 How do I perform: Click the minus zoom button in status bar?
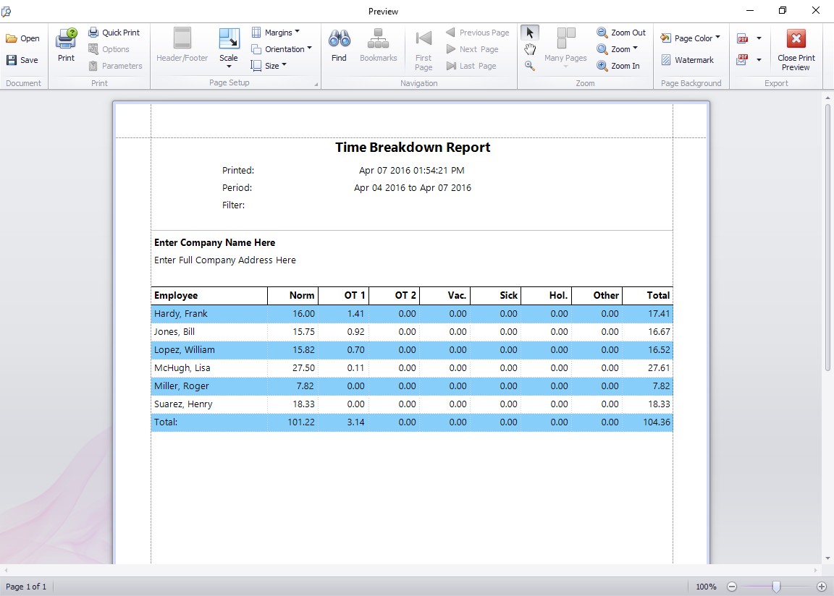click(732, 587)
